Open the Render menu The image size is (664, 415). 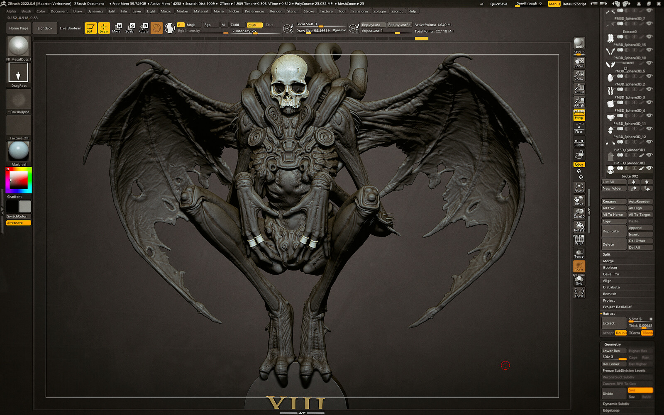[x=276, y=11]
